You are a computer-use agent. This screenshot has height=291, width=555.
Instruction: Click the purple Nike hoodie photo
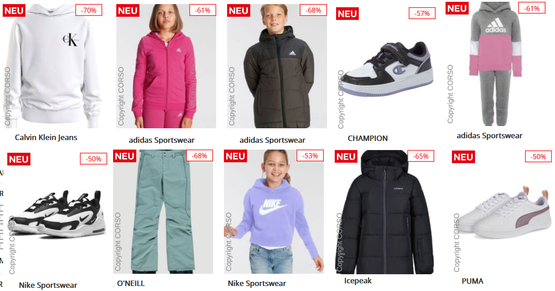coord(274,212)
